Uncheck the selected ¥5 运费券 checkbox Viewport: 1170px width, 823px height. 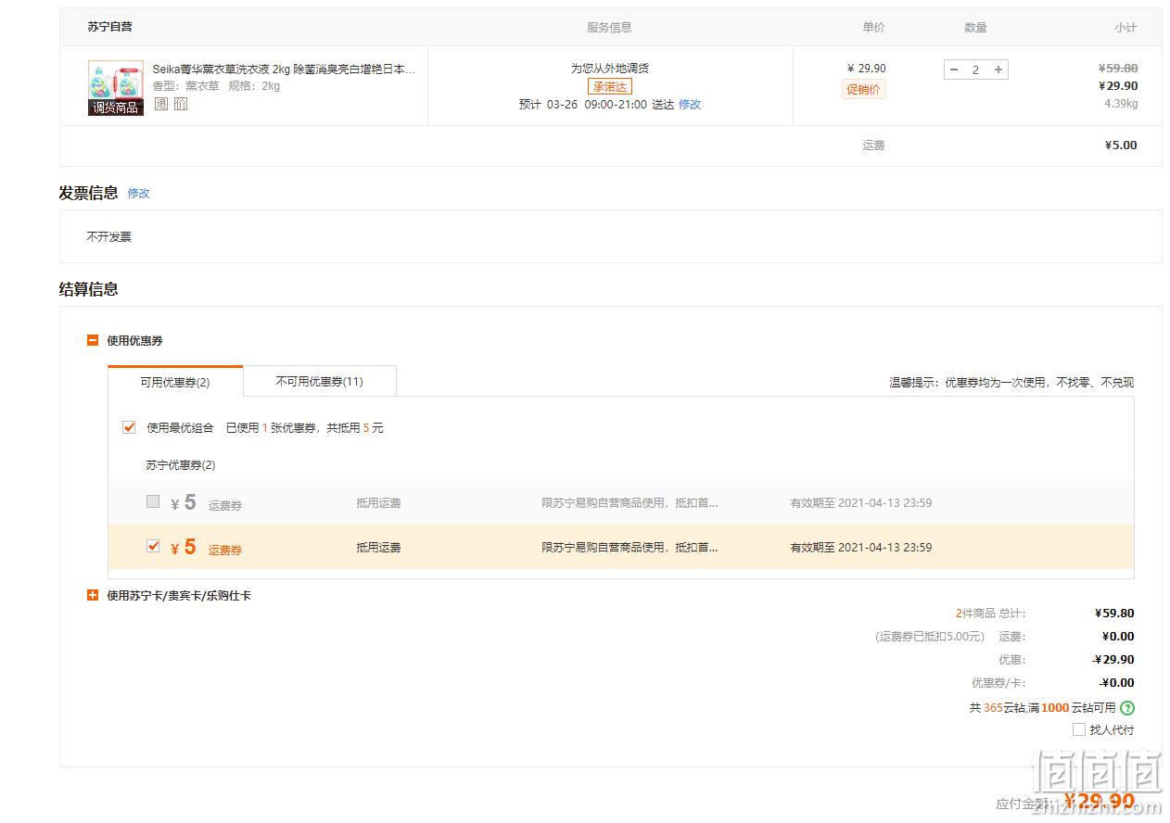pos(153,546)
